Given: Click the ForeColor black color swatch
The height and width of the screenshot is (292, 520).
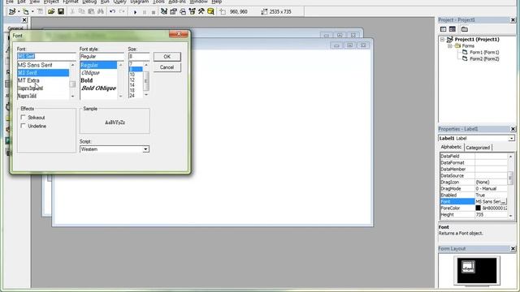Looking at the screenshot, I should pos(478,208).
